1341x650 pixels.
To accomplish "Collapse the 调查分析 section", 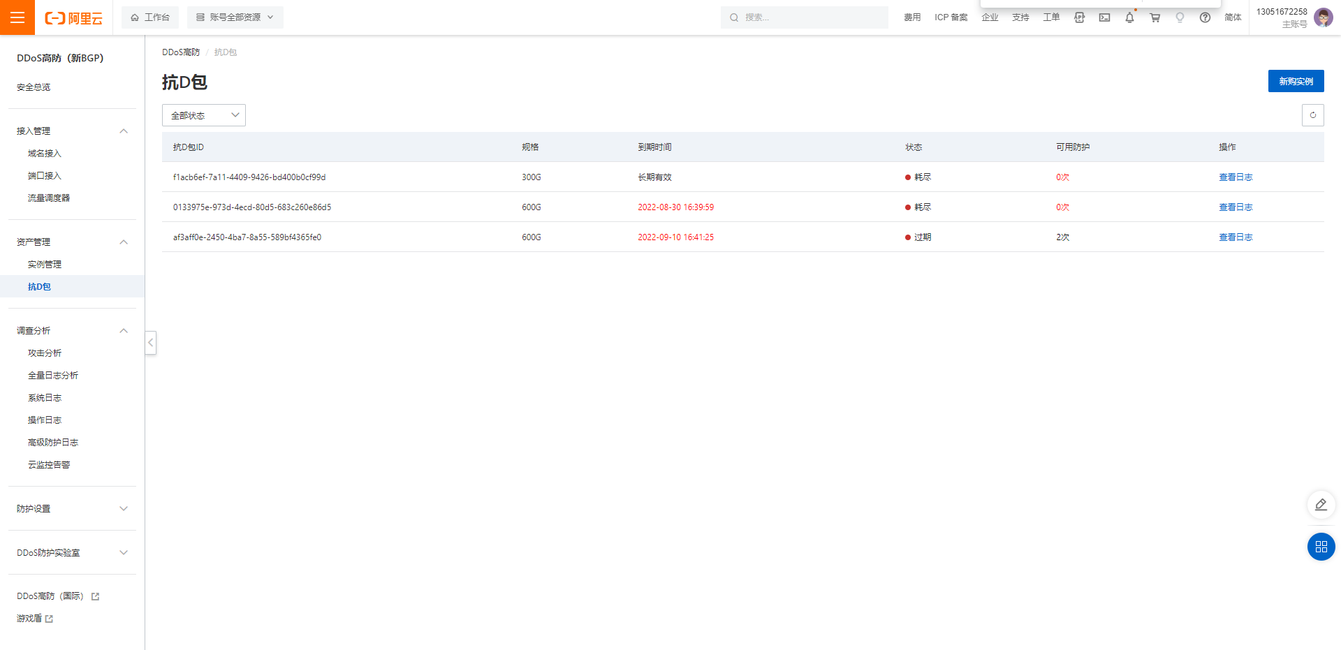I will [x=124, y=331].
